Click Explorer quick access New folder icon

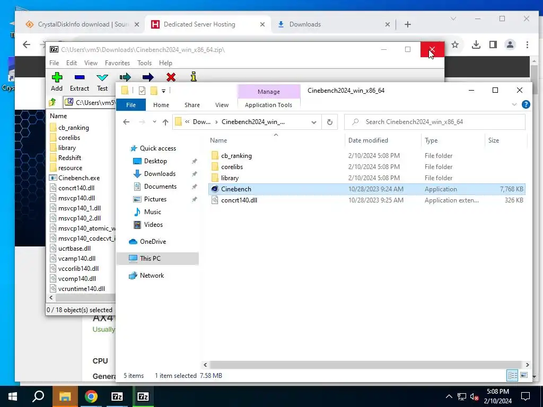154,91
